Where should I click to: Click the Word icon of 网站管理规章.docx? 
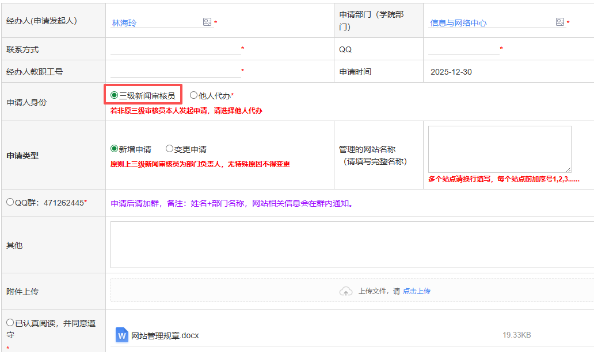[121, 335]
